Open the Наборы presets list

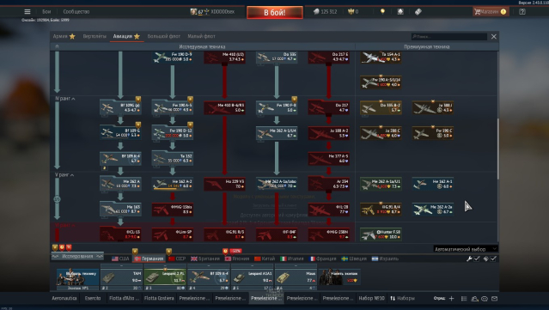402,299
